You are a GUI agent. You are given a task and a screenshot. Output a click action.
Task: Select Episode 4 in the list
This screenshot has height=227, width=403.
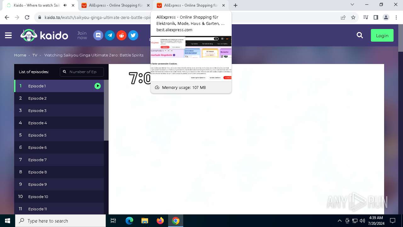59,123
